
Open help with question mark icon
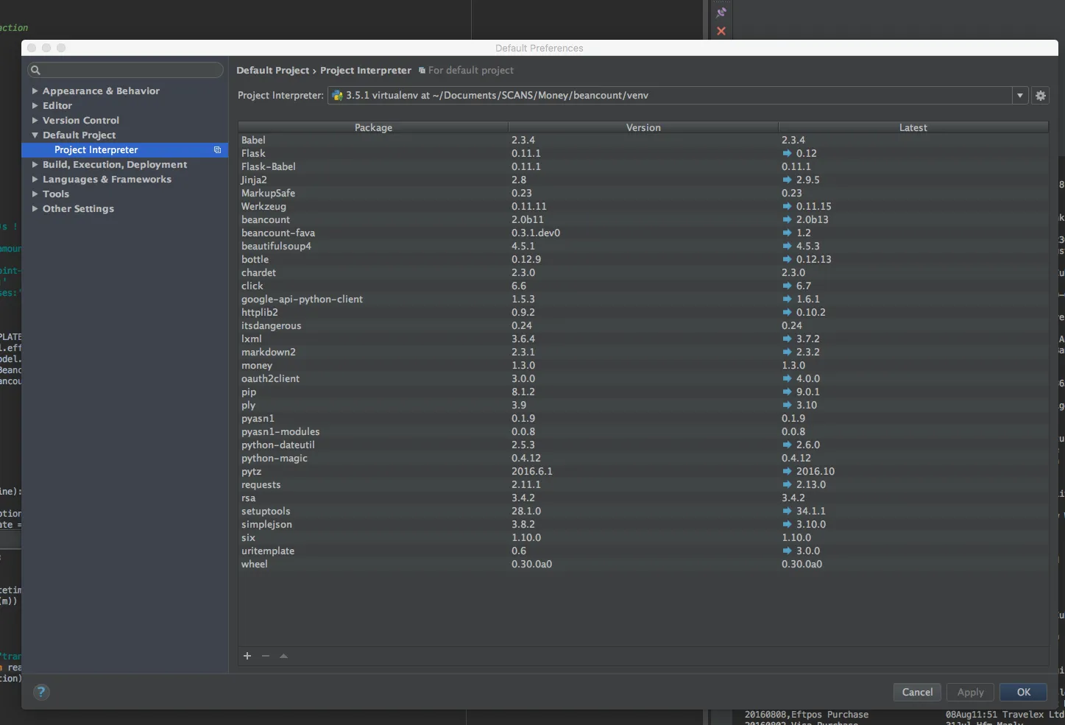click(41, 692)
